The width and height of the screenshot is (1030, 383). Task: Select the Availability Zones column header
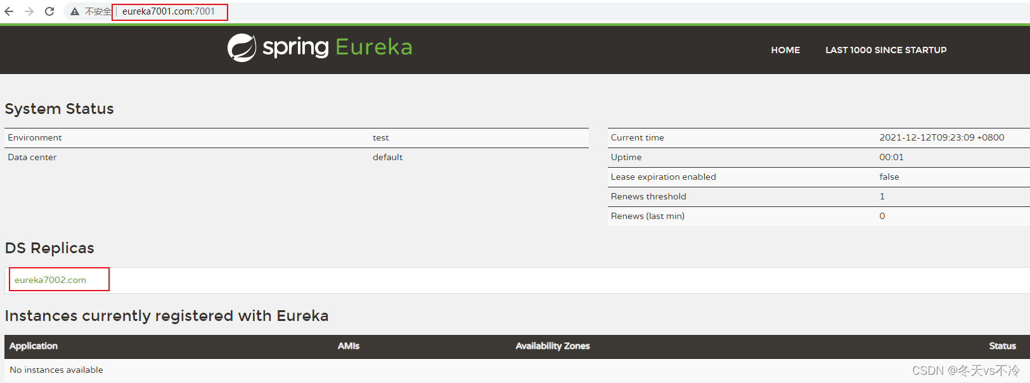tap(553, 346)
